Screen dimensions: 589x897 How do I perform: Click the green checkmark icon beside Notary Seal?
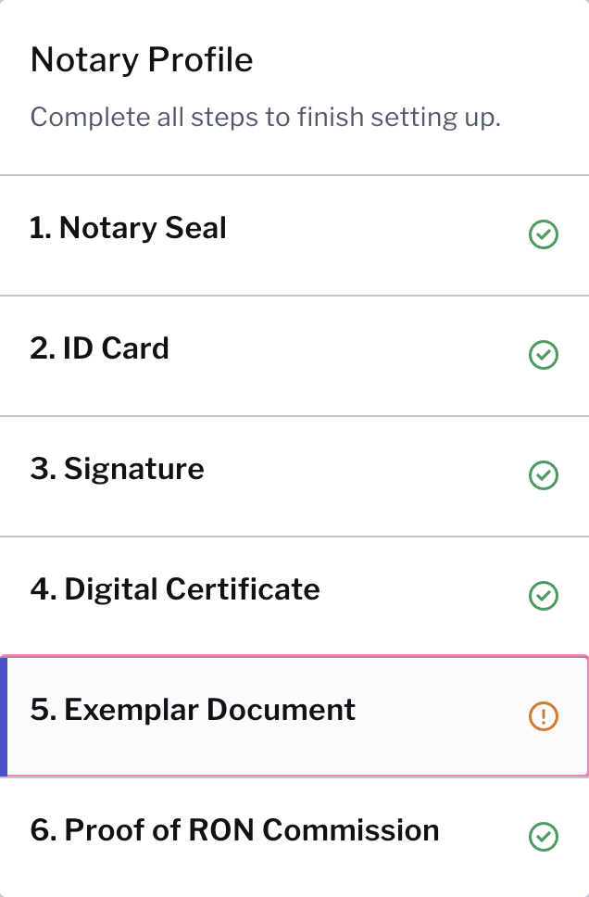coord(544,234)
